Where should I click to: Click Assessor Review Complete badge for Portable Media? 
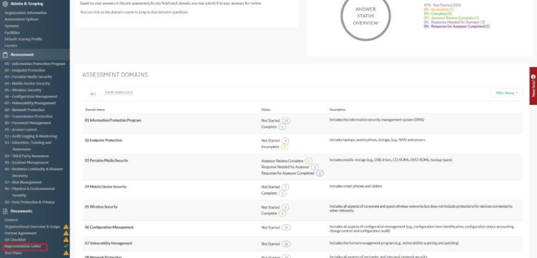click(x=309, y=161)
